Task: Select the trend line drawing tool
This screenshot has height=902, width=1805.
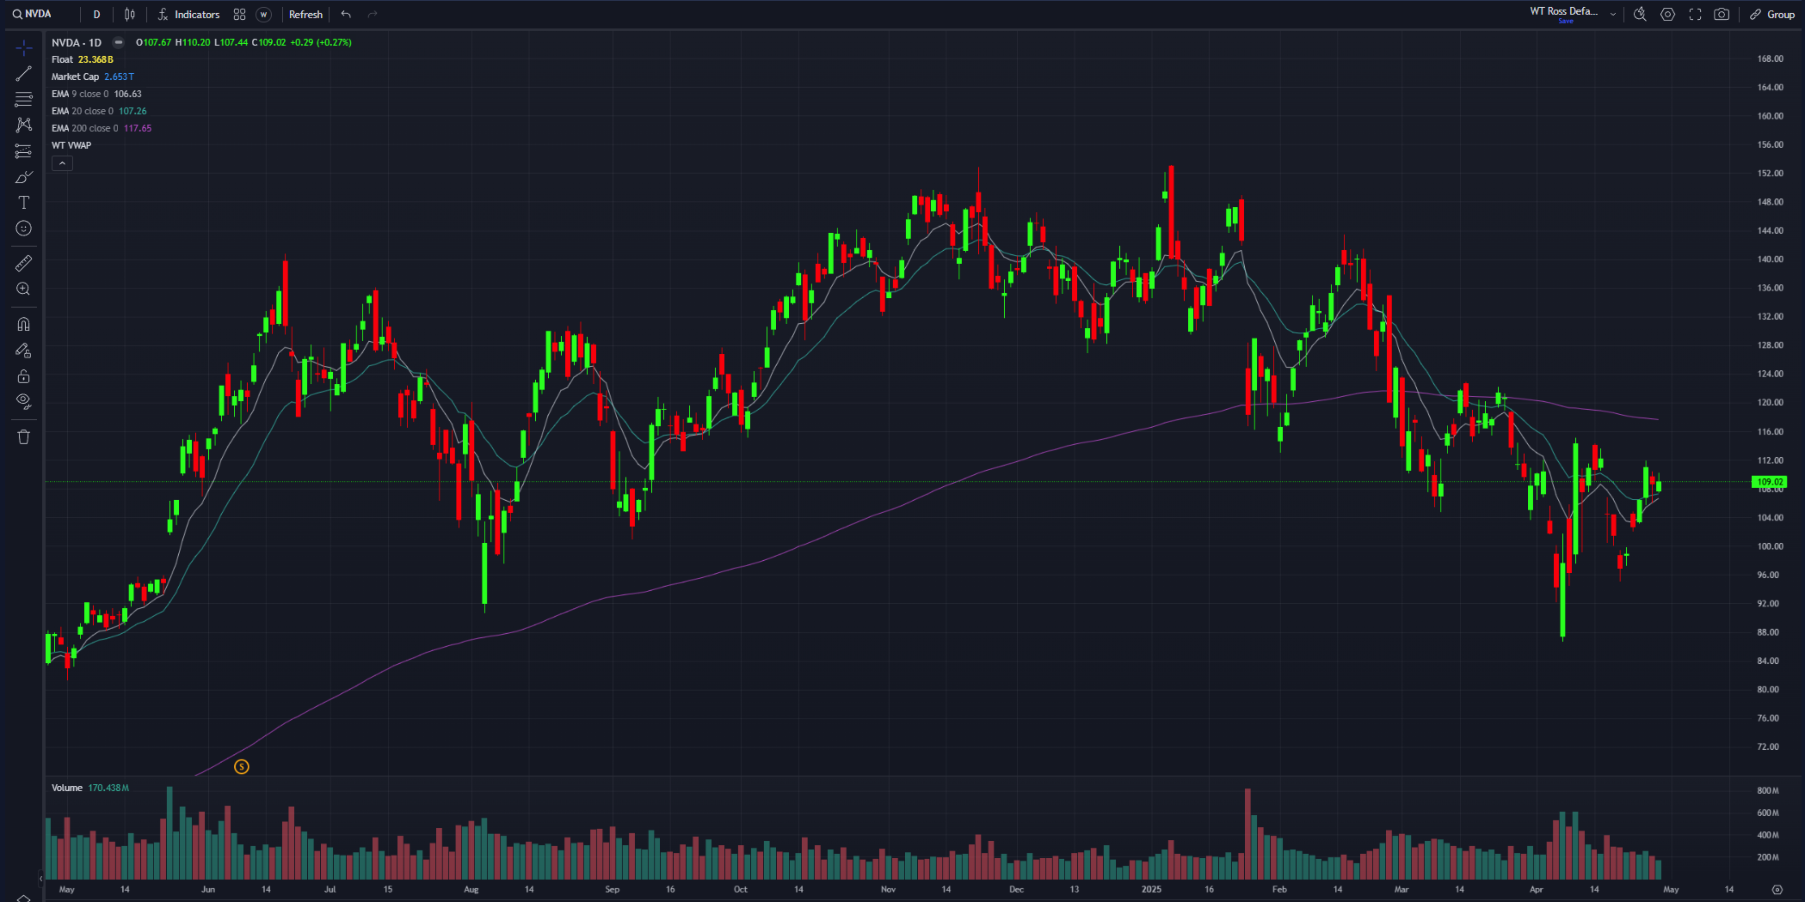Action: (23, 74)
